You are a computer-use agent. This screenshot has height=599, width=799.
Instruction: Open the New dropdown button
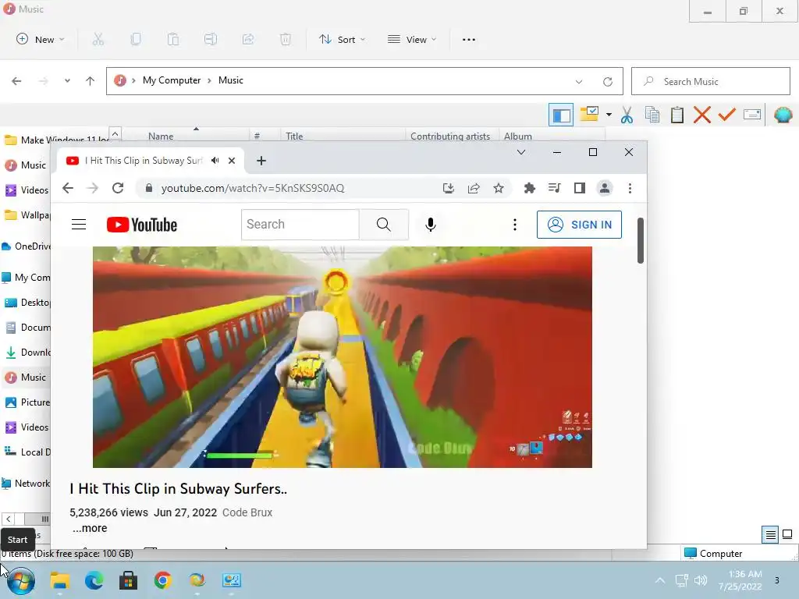click(41, 39)
